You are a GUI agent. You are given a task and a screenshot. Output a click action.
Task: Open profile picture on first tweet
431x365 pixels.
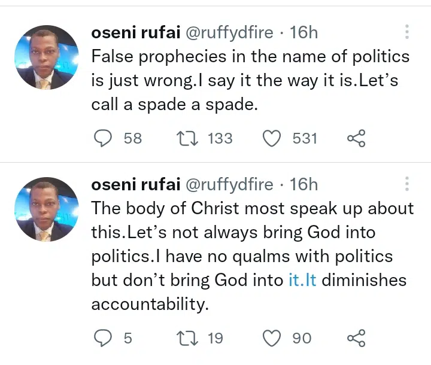(47, 57)
